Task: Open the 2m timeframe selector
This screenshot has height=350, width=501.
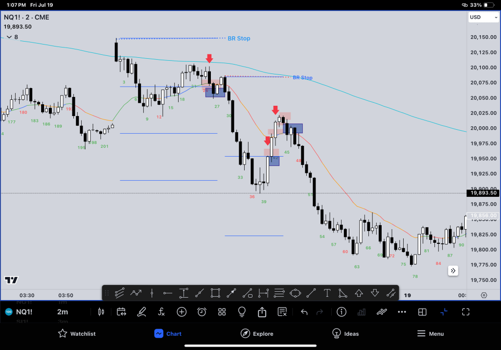Action: point(63,312)
